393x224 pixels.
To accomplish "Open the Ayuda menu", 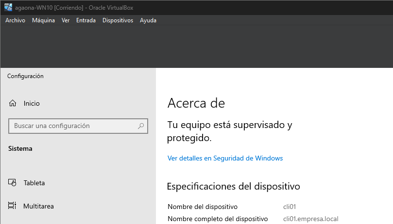I will coord(148,20).
